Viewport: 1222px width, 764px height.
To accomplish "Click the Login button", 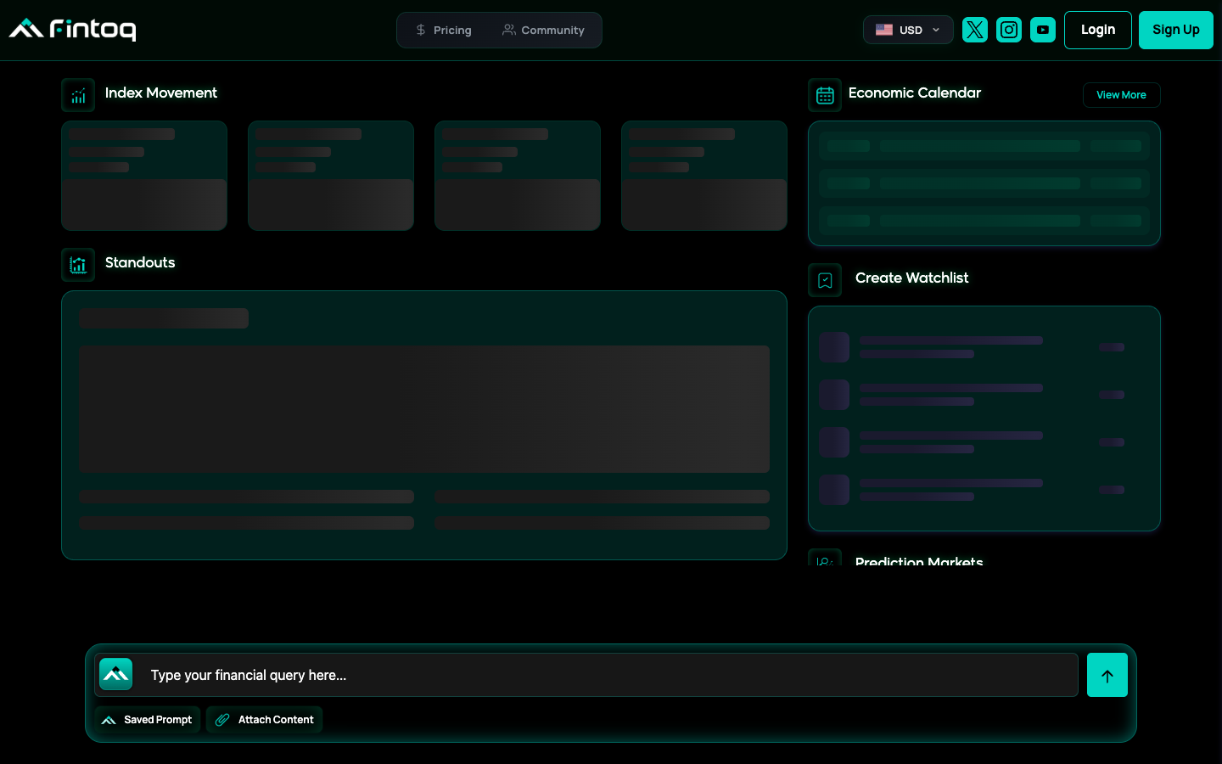I will point(1098,30).
